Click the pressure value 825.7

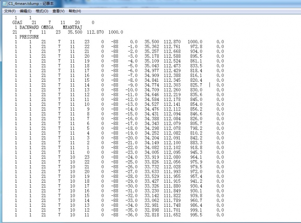(196, 85)
